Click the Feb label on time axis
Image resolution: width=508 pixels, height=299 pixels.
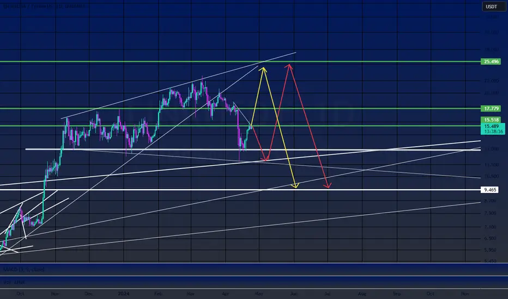coord(158,294)
